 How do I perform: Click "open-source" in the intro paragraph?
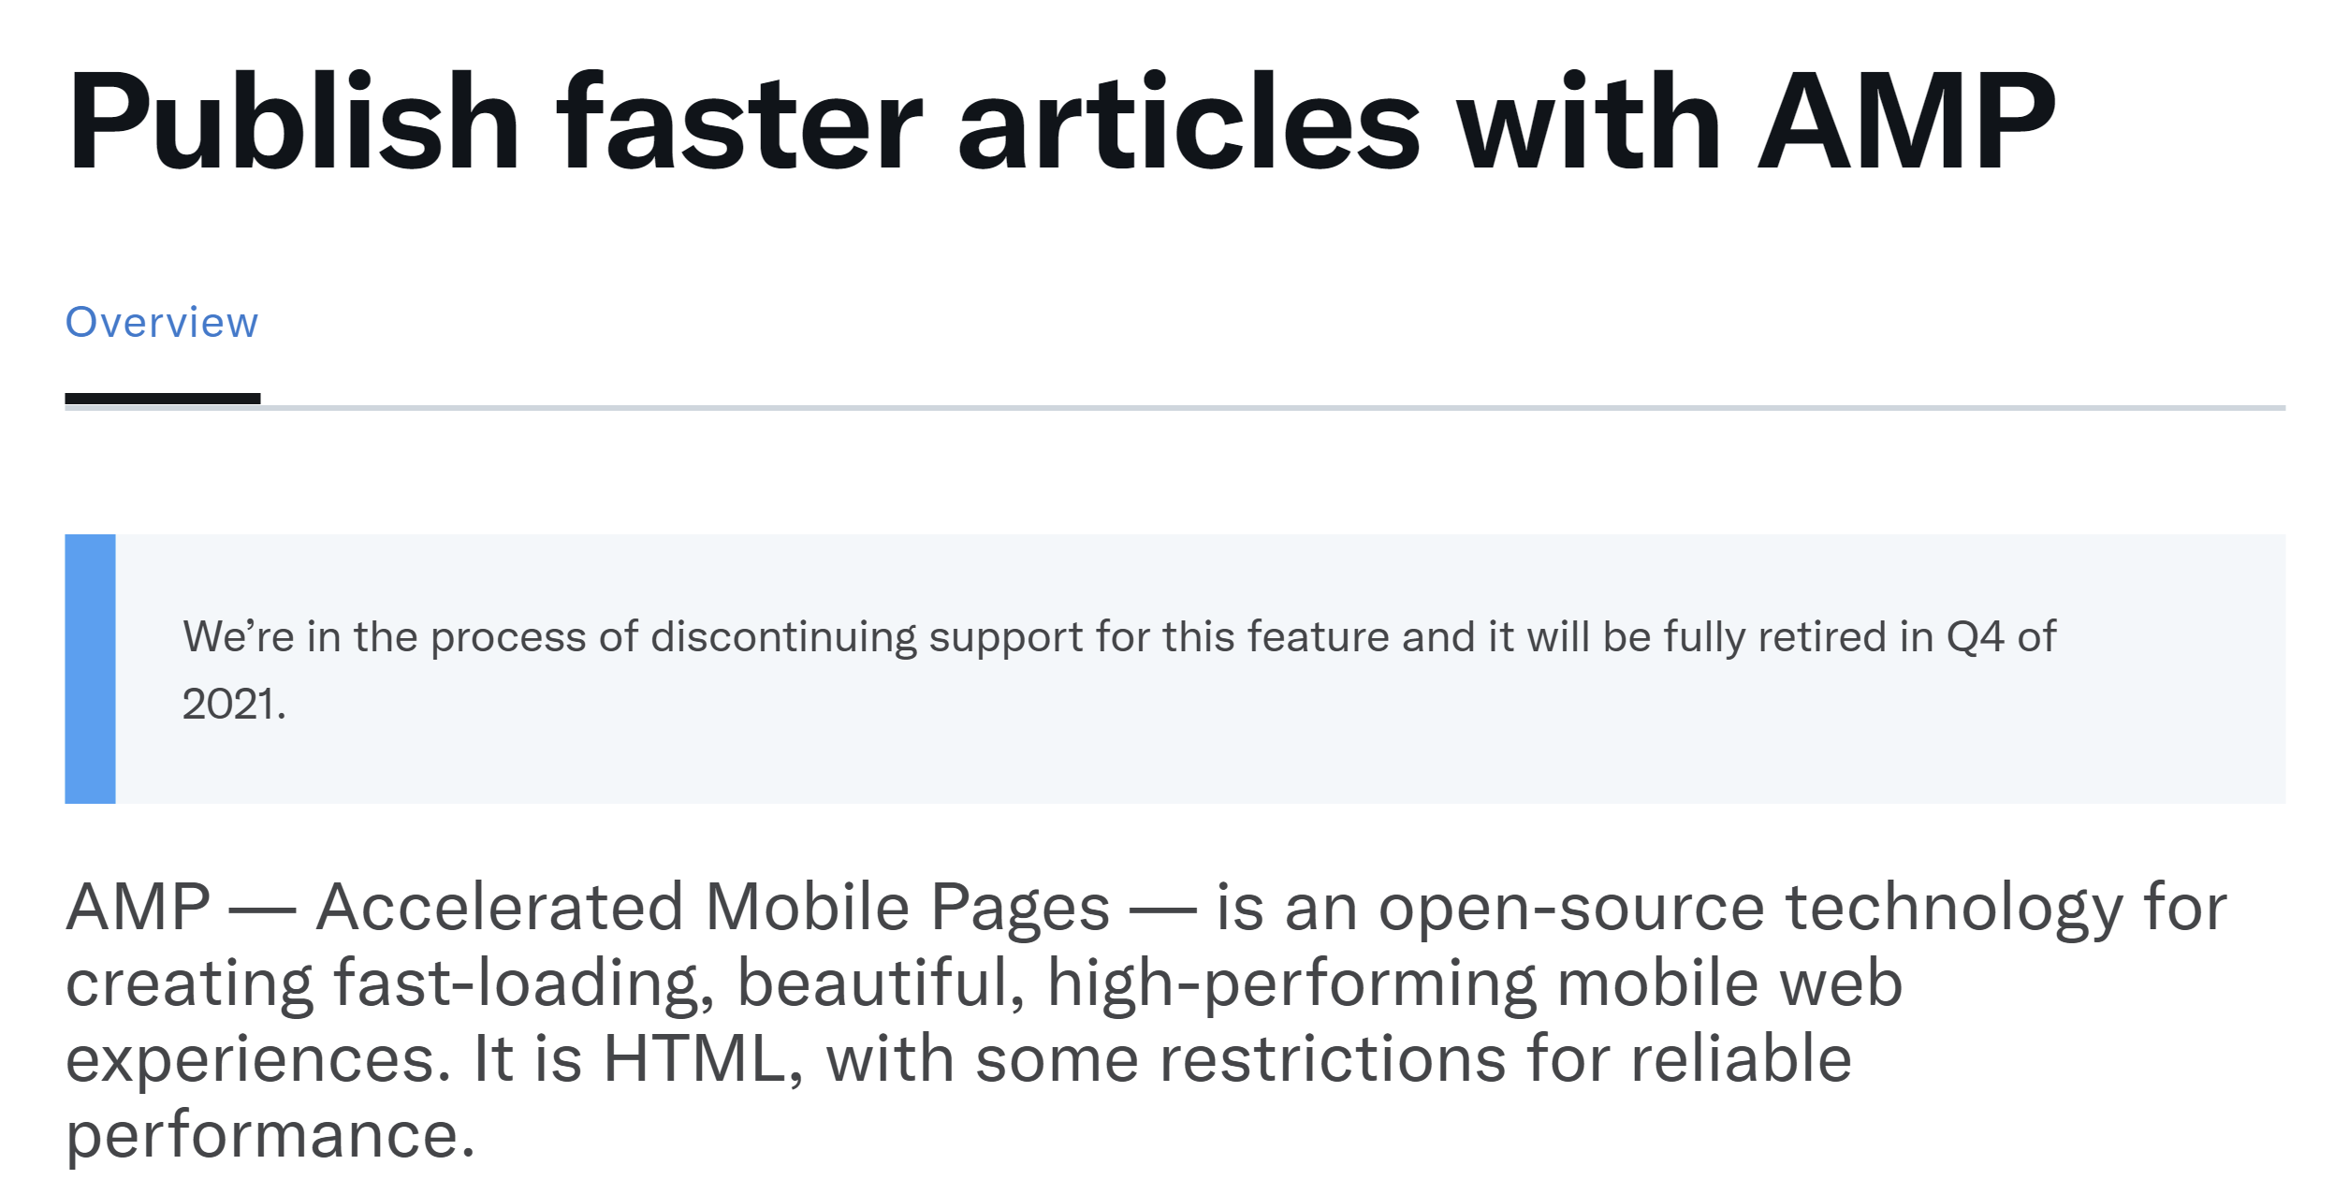pyautogui.click(x=1571, y=908)
